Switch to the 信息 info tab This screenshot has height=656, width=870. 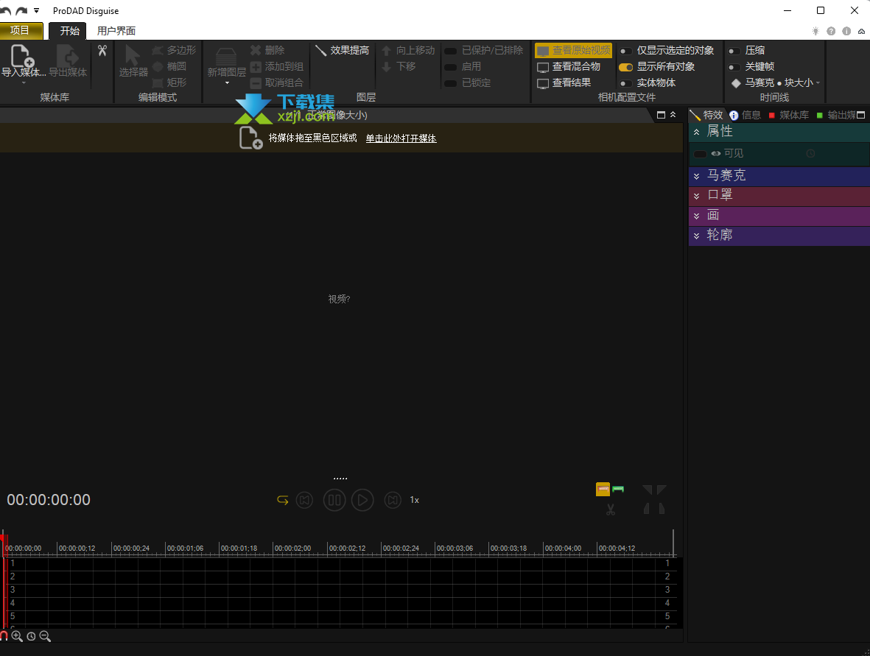[746, 115]
